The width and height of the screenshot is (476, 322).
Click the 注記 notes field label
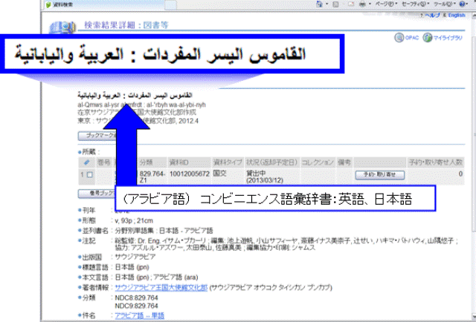[89, 240]
